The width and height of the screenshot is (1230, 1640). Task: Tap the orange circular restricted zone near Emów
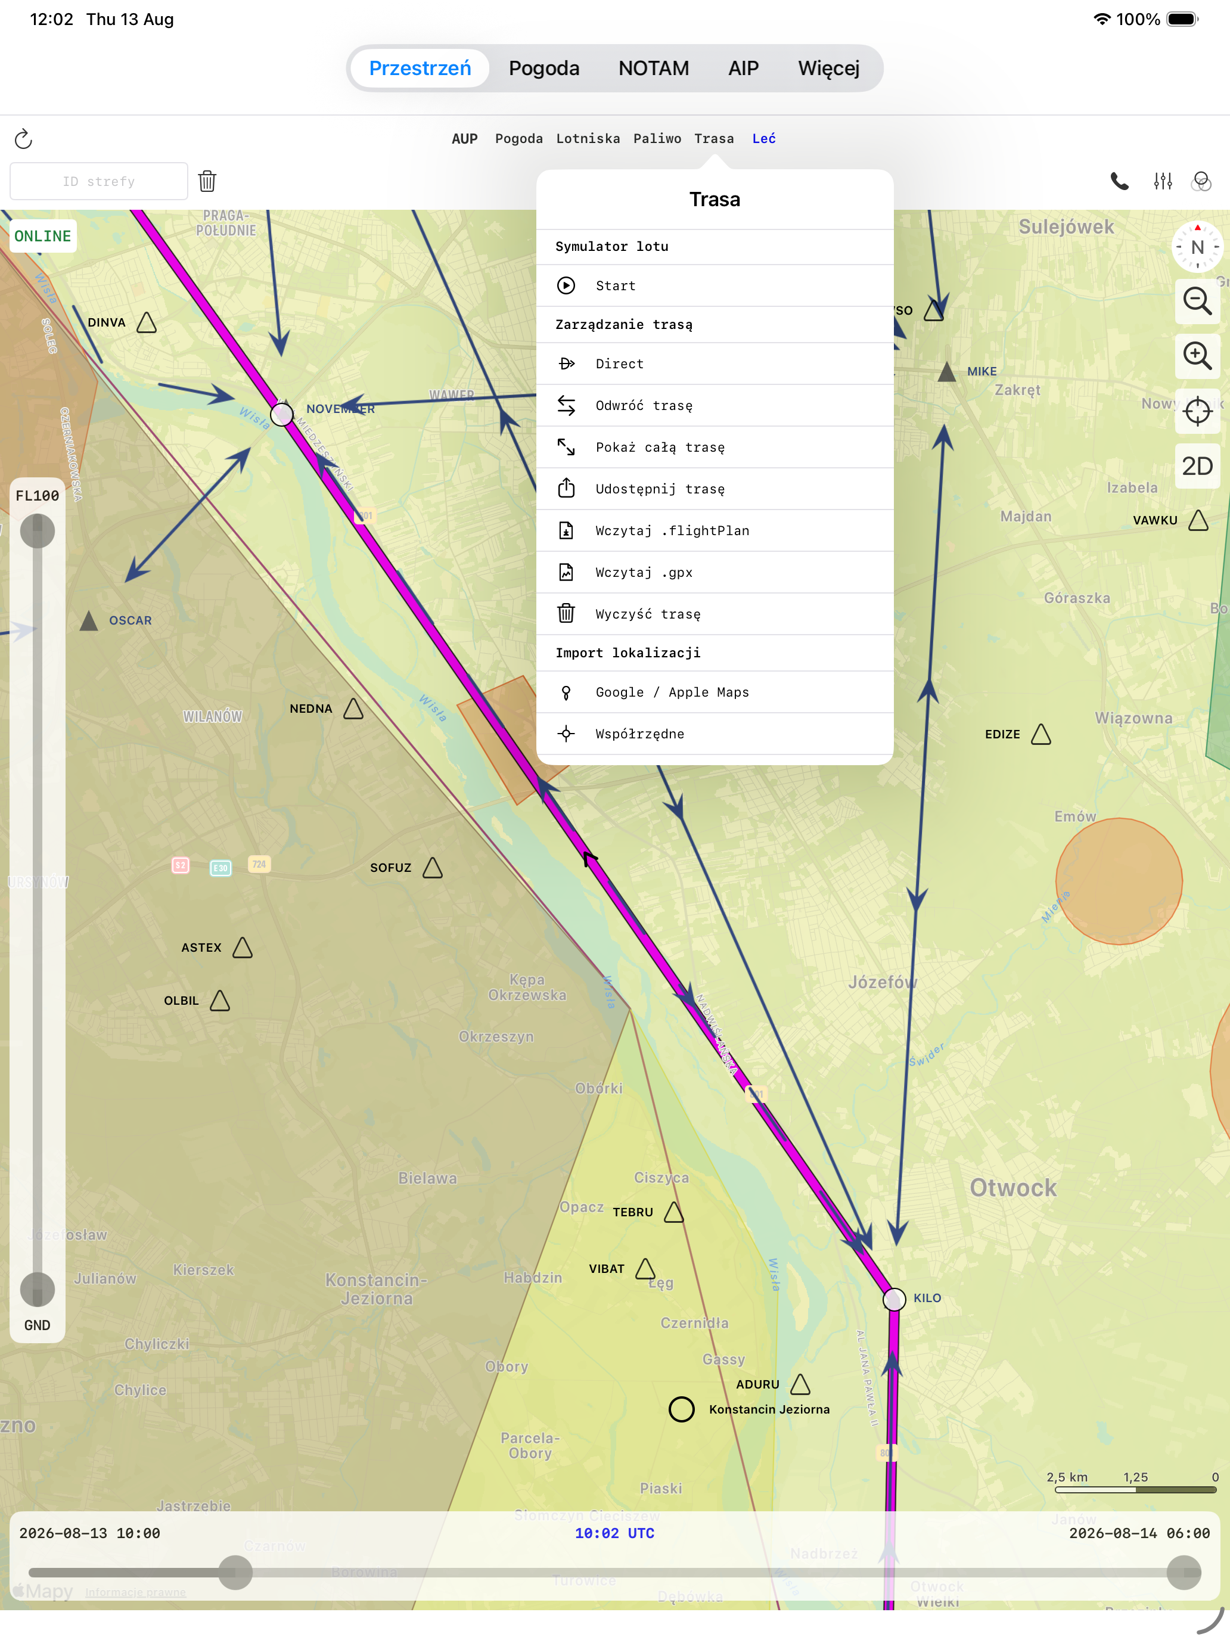coord(1119,881)
